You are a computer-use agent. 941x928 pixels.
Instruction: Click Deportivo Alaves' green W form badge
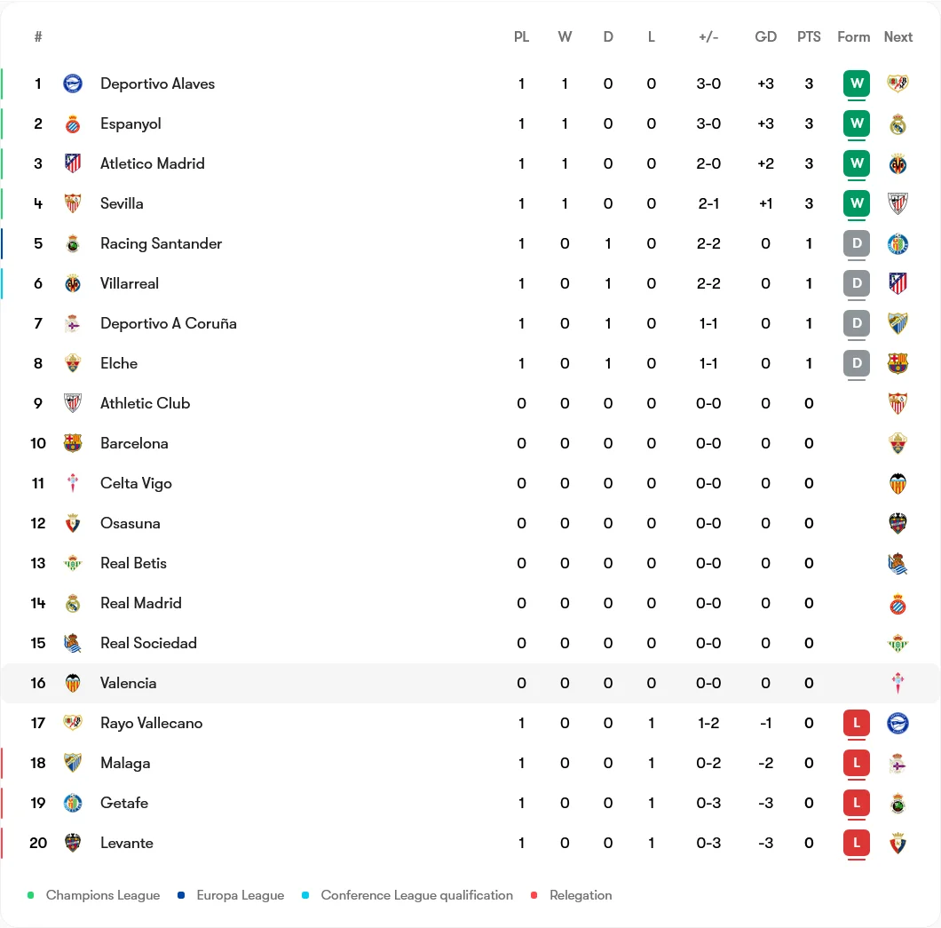[x=857, y=83]
